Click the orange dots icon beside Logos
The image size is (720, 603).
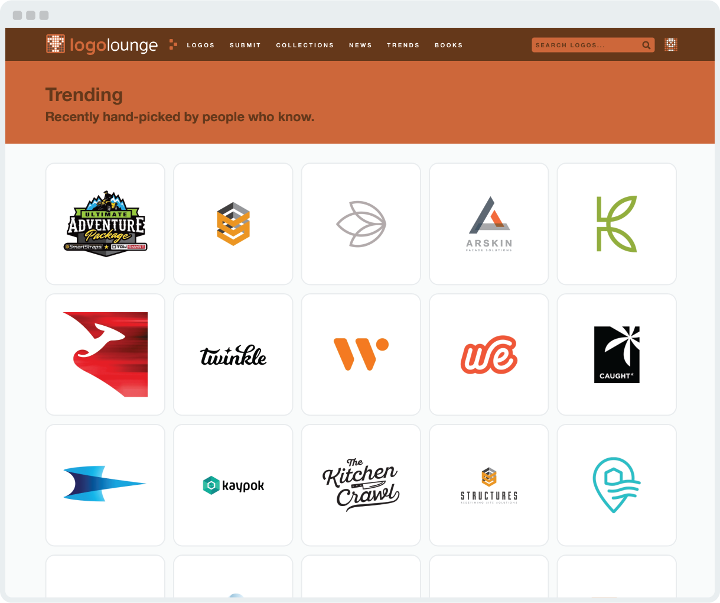(x=173, y=44)
